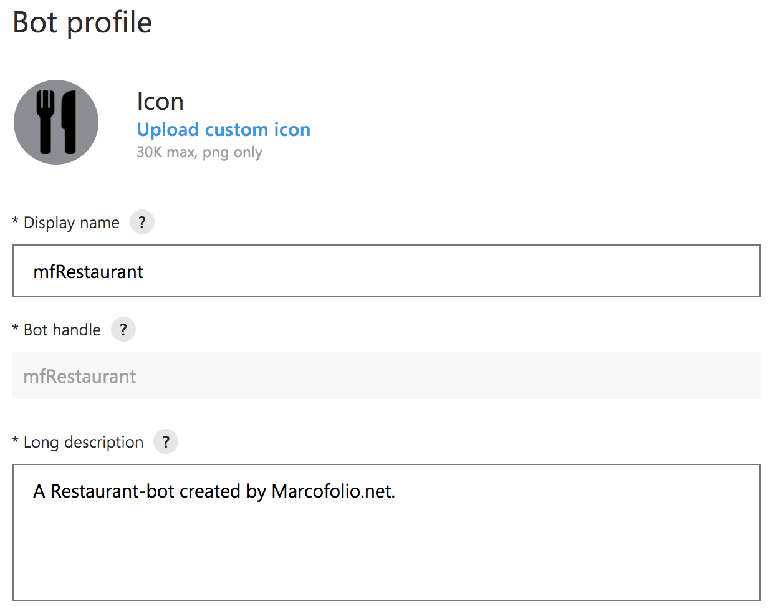Click the Long description label
This screenshot has height=616, width=778.
pyautogui.click(x=84, y=442)
